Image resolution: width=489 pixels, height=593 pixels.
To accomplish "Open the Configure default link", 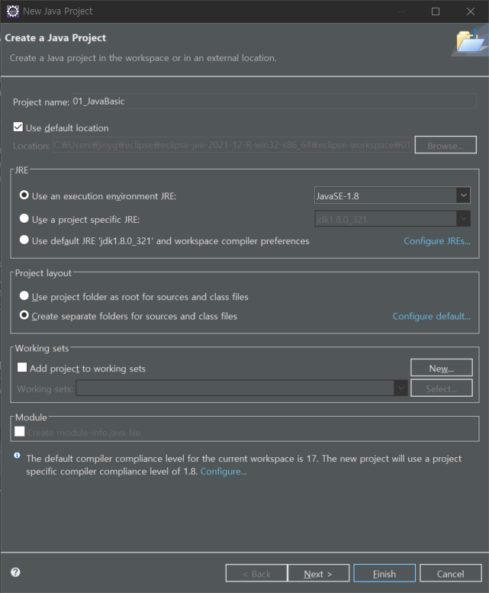I will [432, 316].
